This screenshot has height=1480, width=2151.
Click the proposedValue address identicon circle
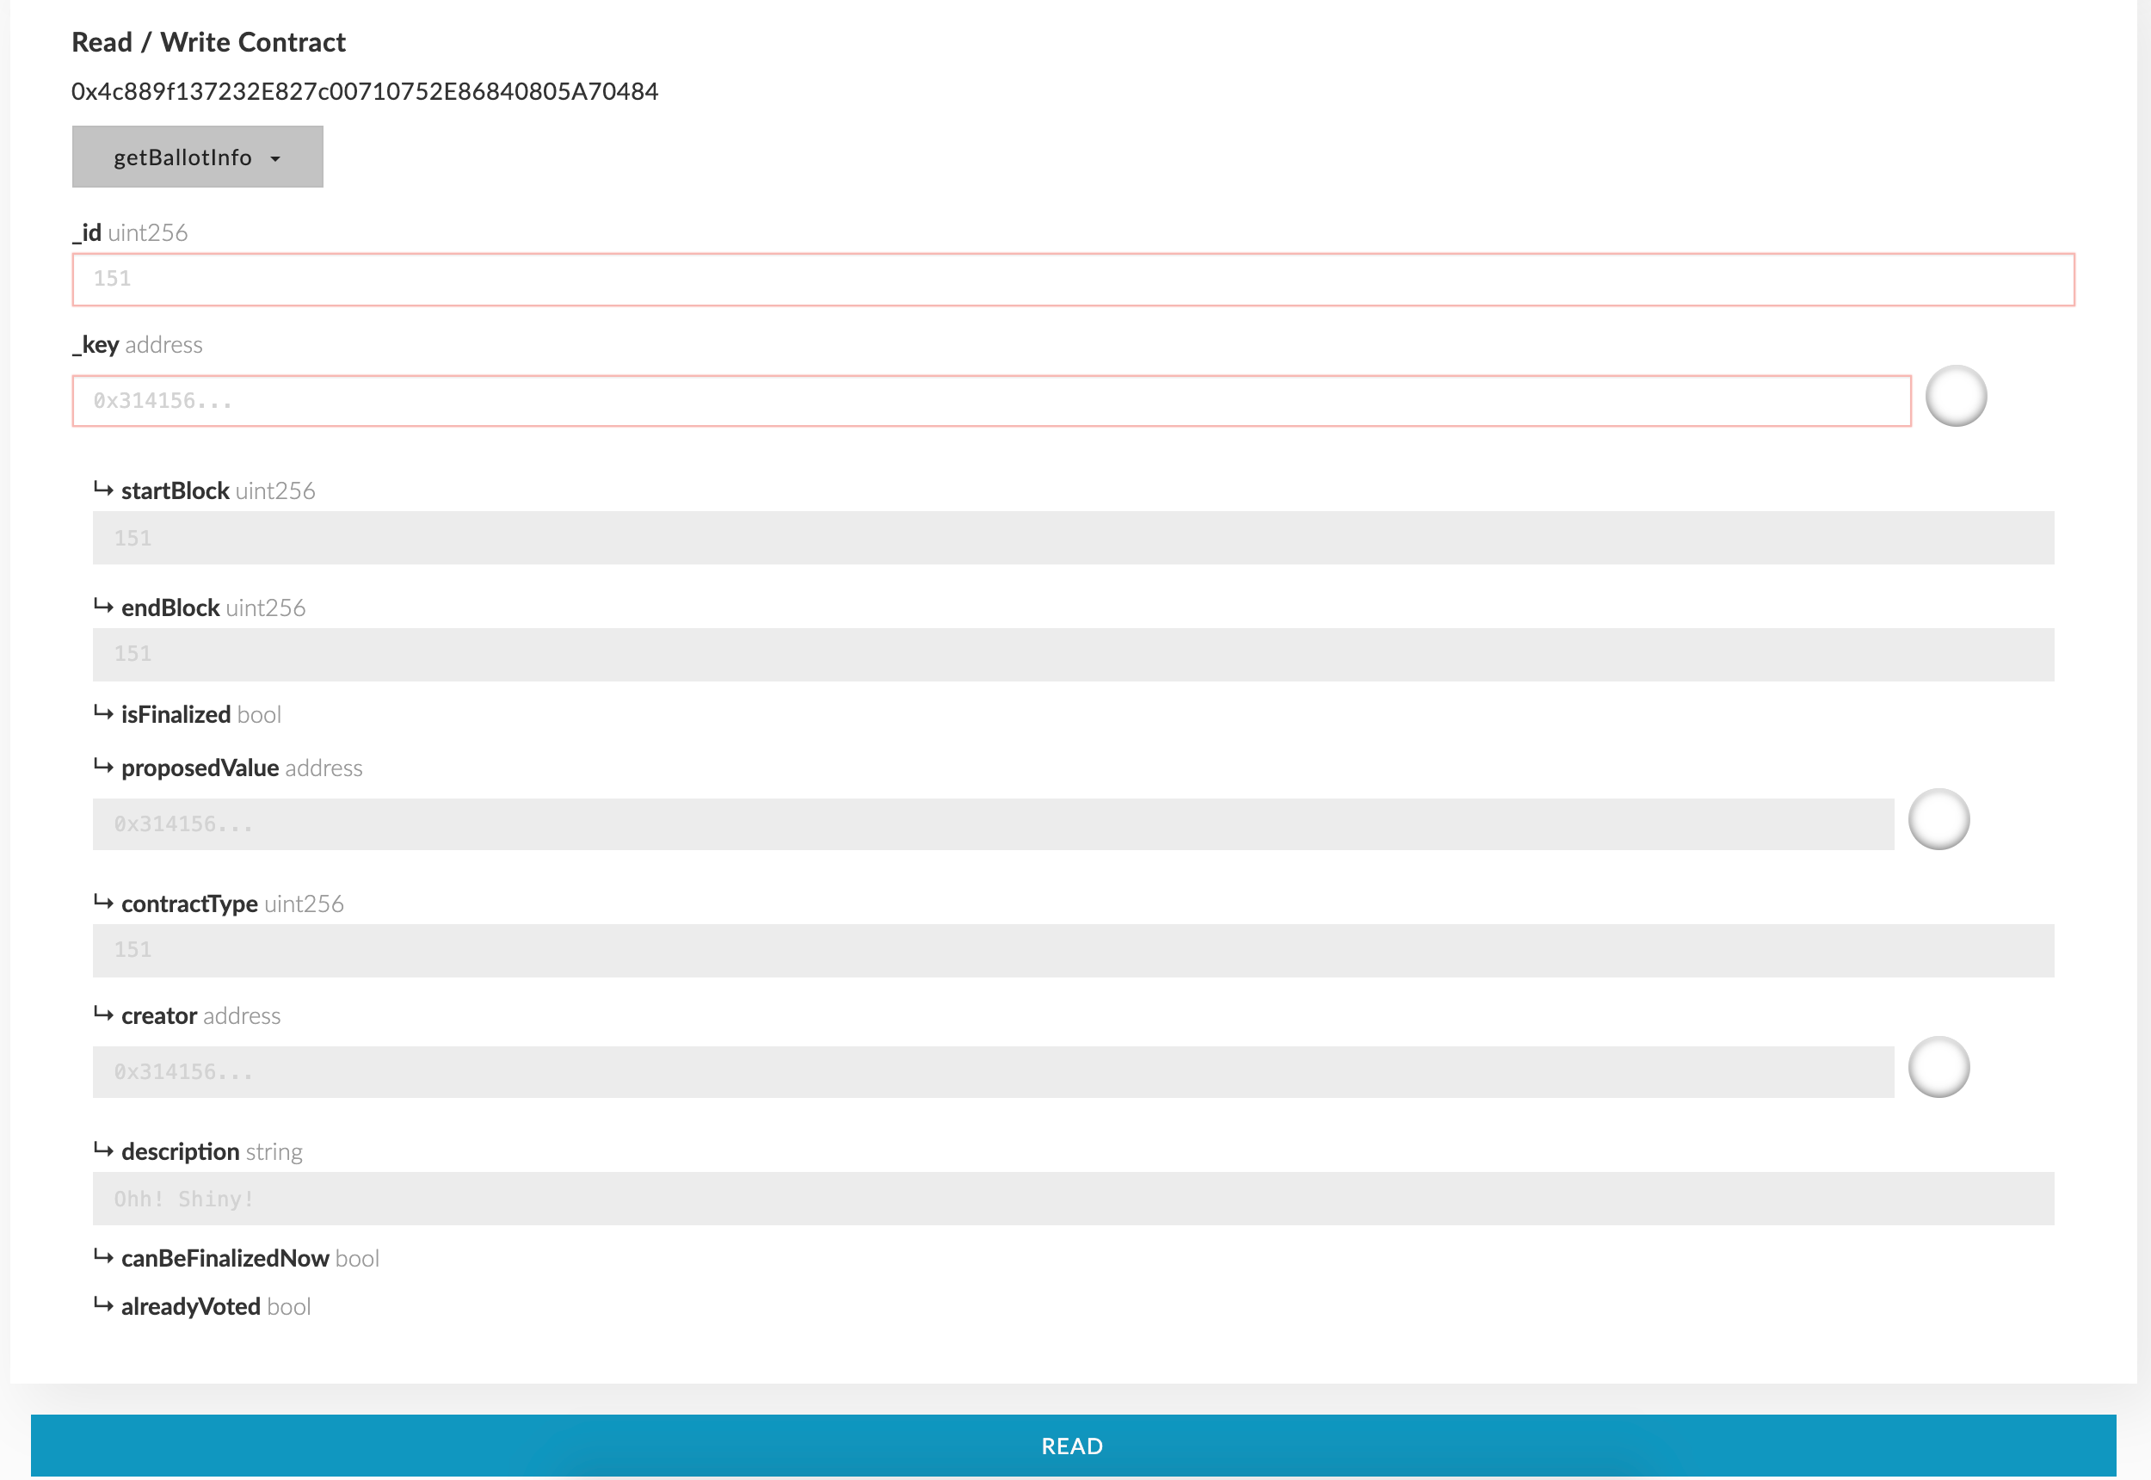pos(1938,819)
